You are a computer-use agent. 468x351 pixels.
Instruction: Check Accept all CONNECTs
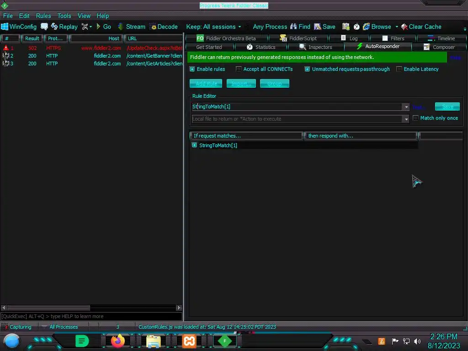pos(239,69)
